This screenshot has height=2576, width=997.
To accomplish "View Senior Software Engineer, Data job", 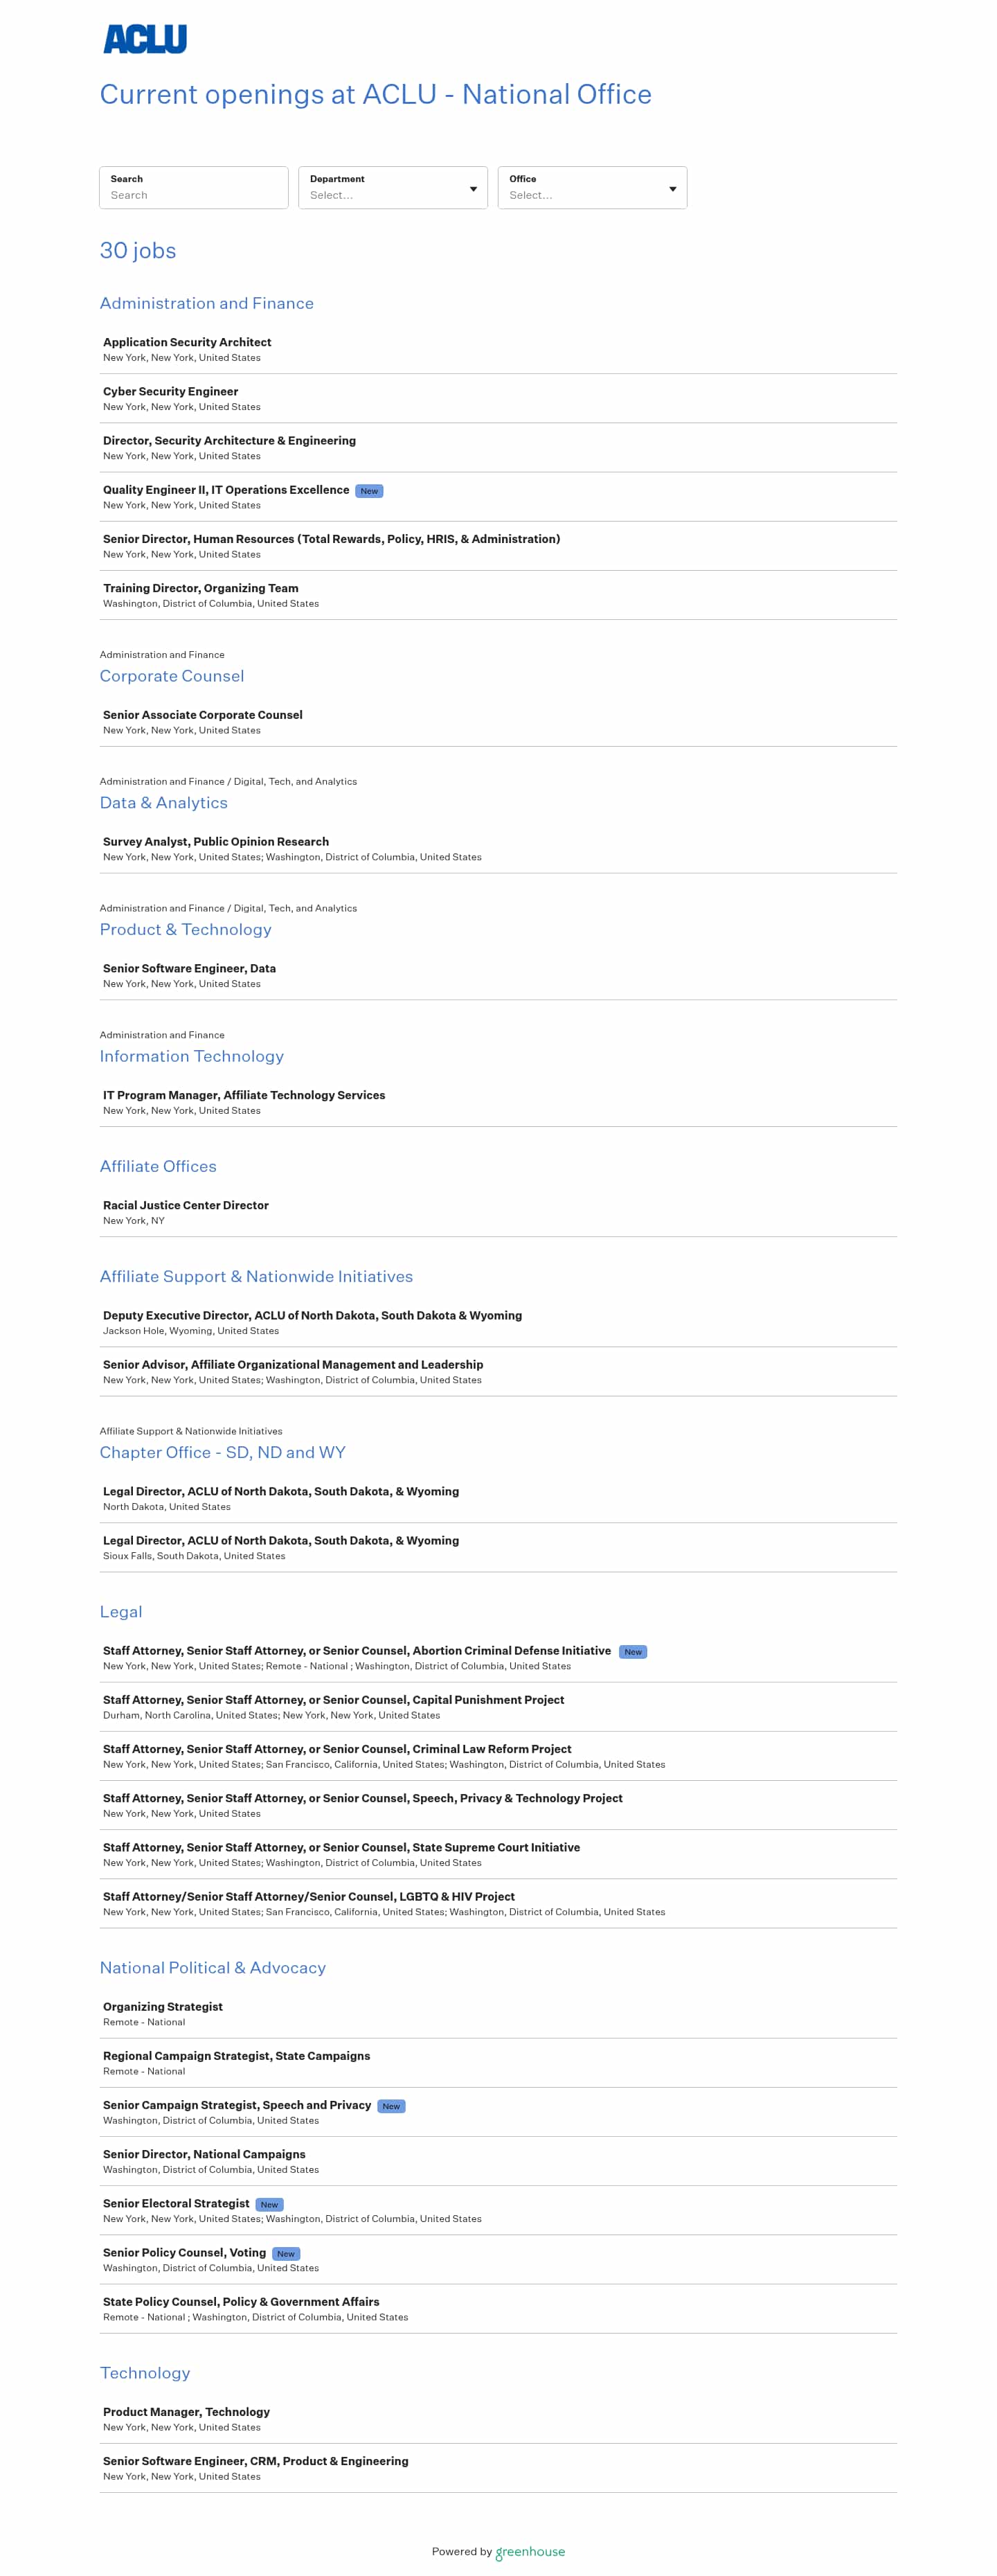I will point(189,968).
